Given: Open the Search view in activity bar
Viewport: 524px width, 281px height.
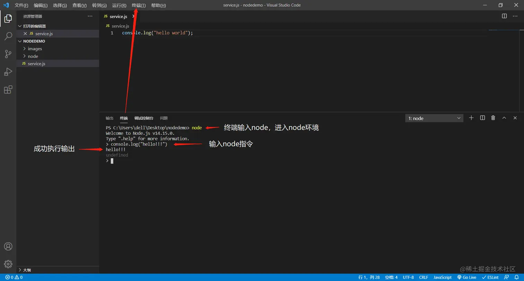Looking at the screenshot, I should coord(8,36).
